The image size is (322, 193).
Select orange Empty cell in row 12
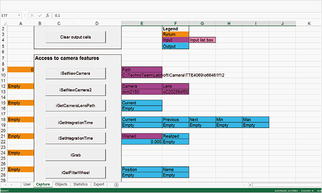pos(20,86)
